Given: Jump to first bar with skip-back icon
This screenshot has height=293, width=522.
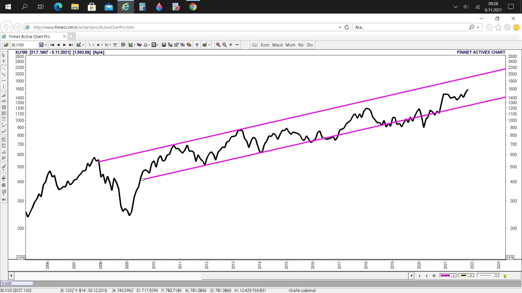Looking at the screenshot, I should pyautogui.click(x=52, y=45).
